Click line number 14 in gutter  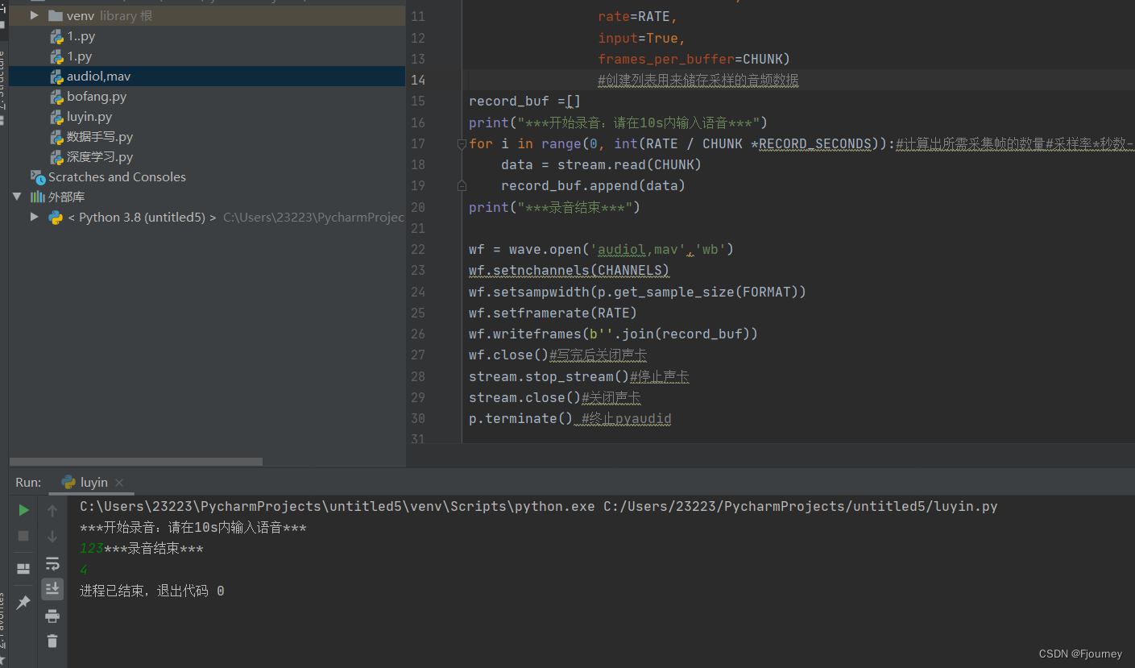pyautogui.click(x=417, y=80)
